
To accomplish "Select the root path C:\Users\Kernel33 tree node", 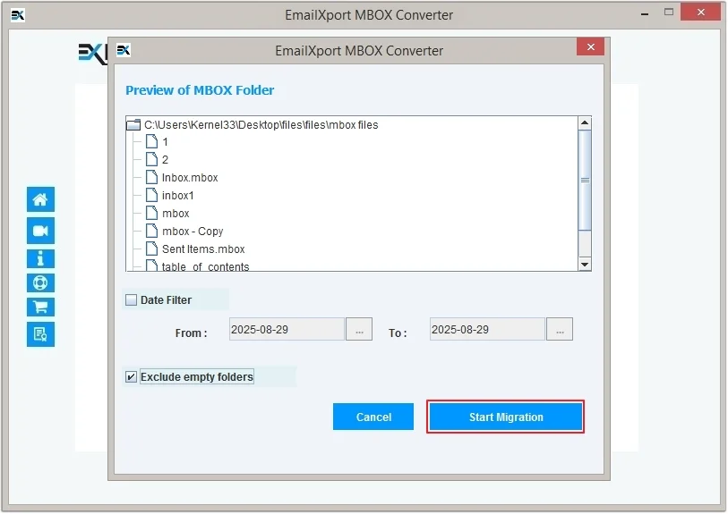I will pos(261,124).
